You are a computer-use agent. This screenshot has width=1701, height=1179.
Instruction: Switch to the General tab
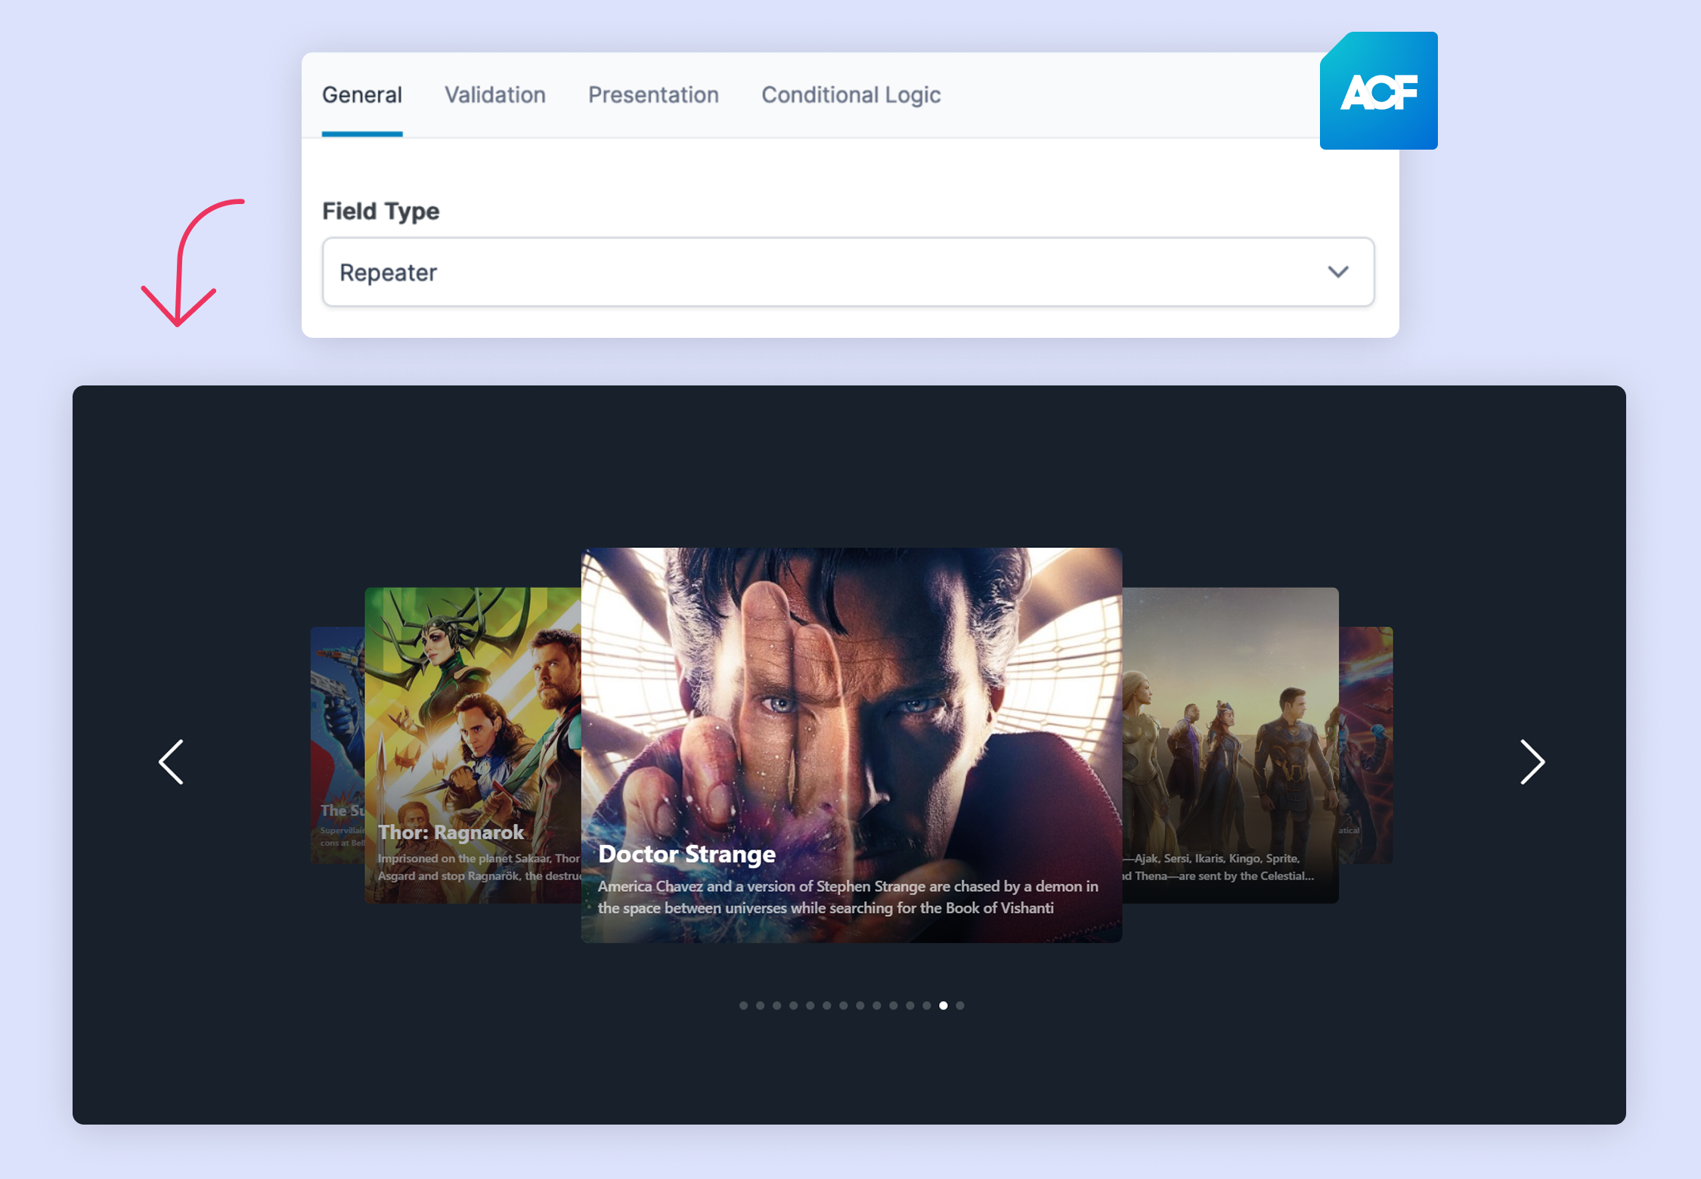pos(362,95)
